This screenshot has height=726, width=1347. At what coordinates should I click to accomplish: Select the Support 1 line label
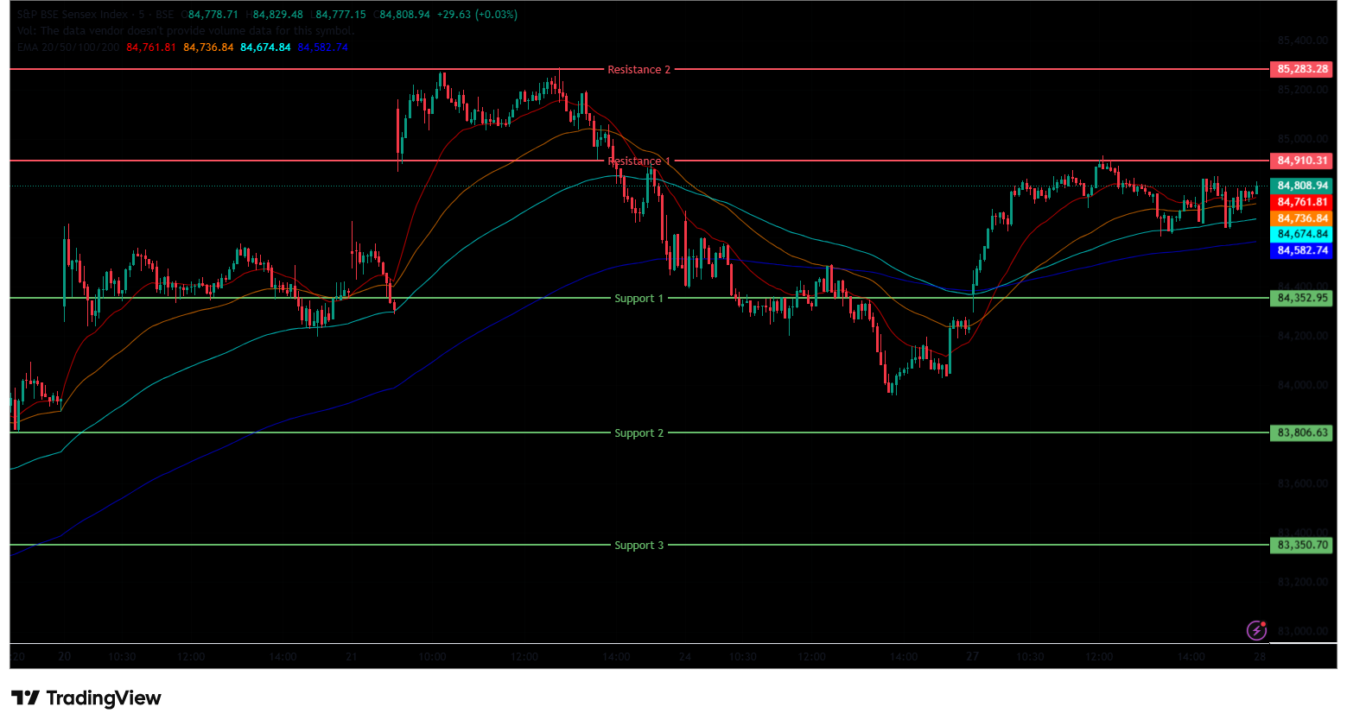[639, 299]
